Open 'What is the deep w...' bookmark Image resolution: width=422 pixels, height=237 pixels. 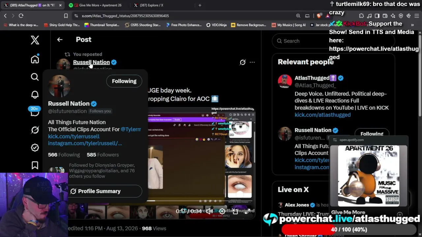[21, 25]
